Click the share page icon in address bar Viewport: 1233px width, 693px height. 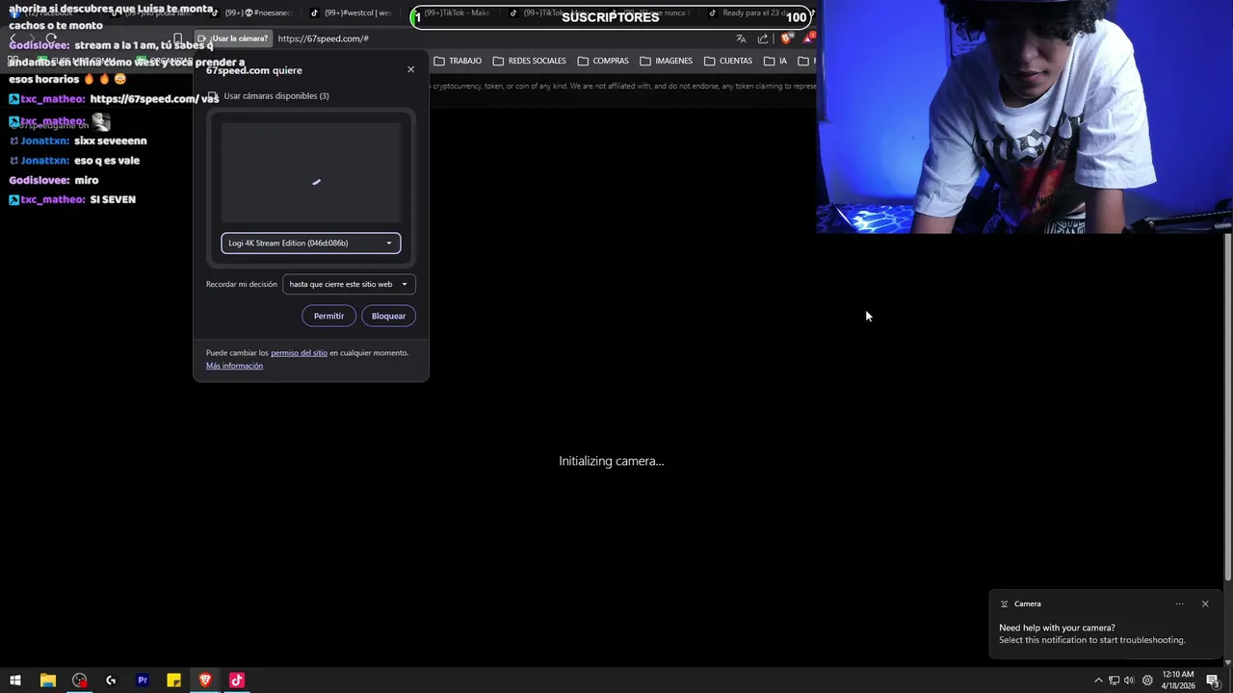click(x=763, y=38)
